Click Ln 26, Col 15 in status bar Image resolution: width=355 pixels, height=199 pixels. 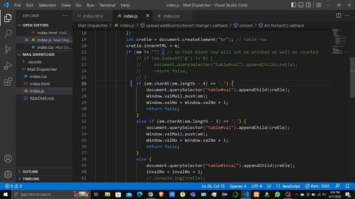[213, 186]
